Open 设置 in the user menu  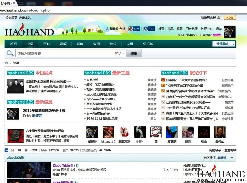(161, 28)
